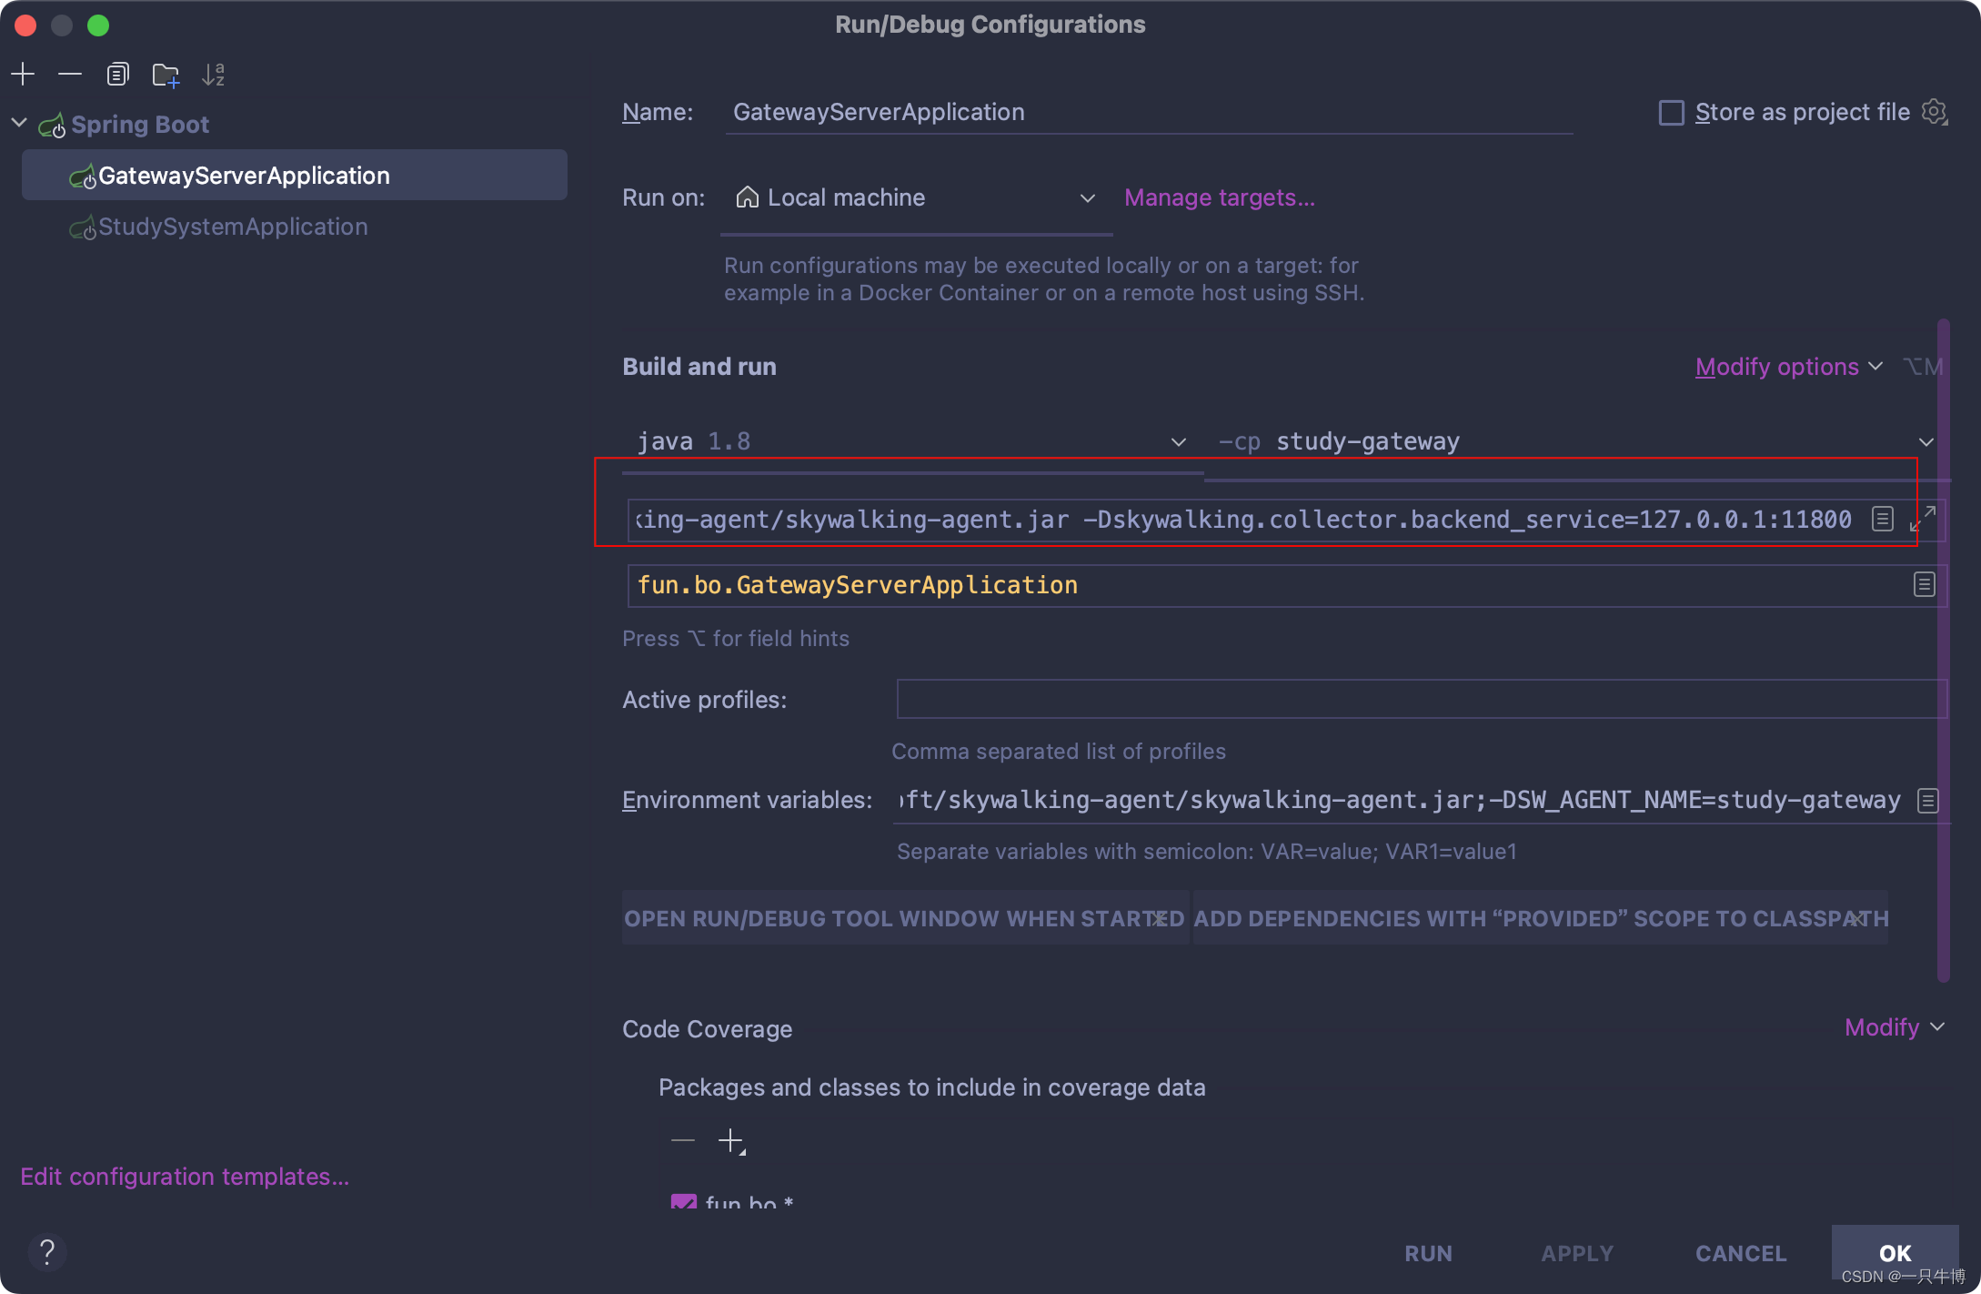The width and height of the screenshot is (1981, 1294).
Task: Click the Spring Boot group label
Action: [x=140, y=124]
